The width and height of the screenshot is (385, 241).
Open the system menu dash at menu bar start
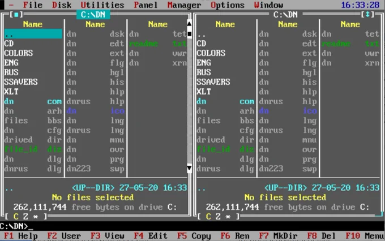coord(11,5)
